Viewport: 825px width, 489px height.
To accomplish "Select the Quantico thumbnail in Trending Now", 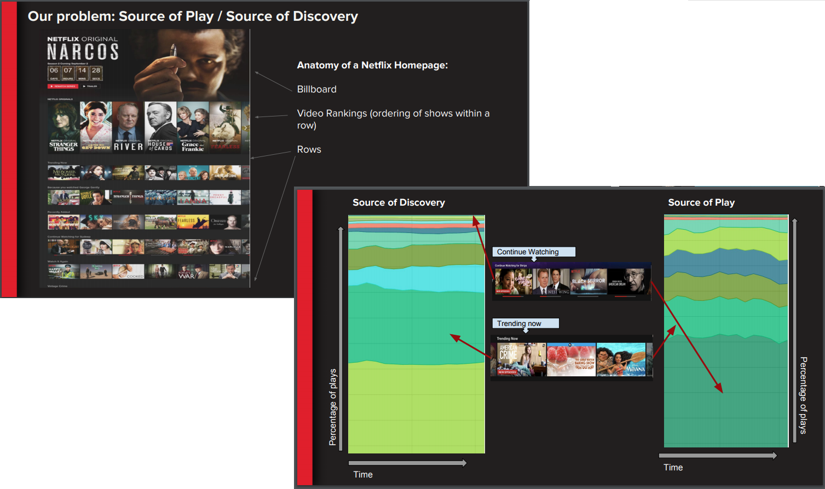I will [x=96, y=173].
